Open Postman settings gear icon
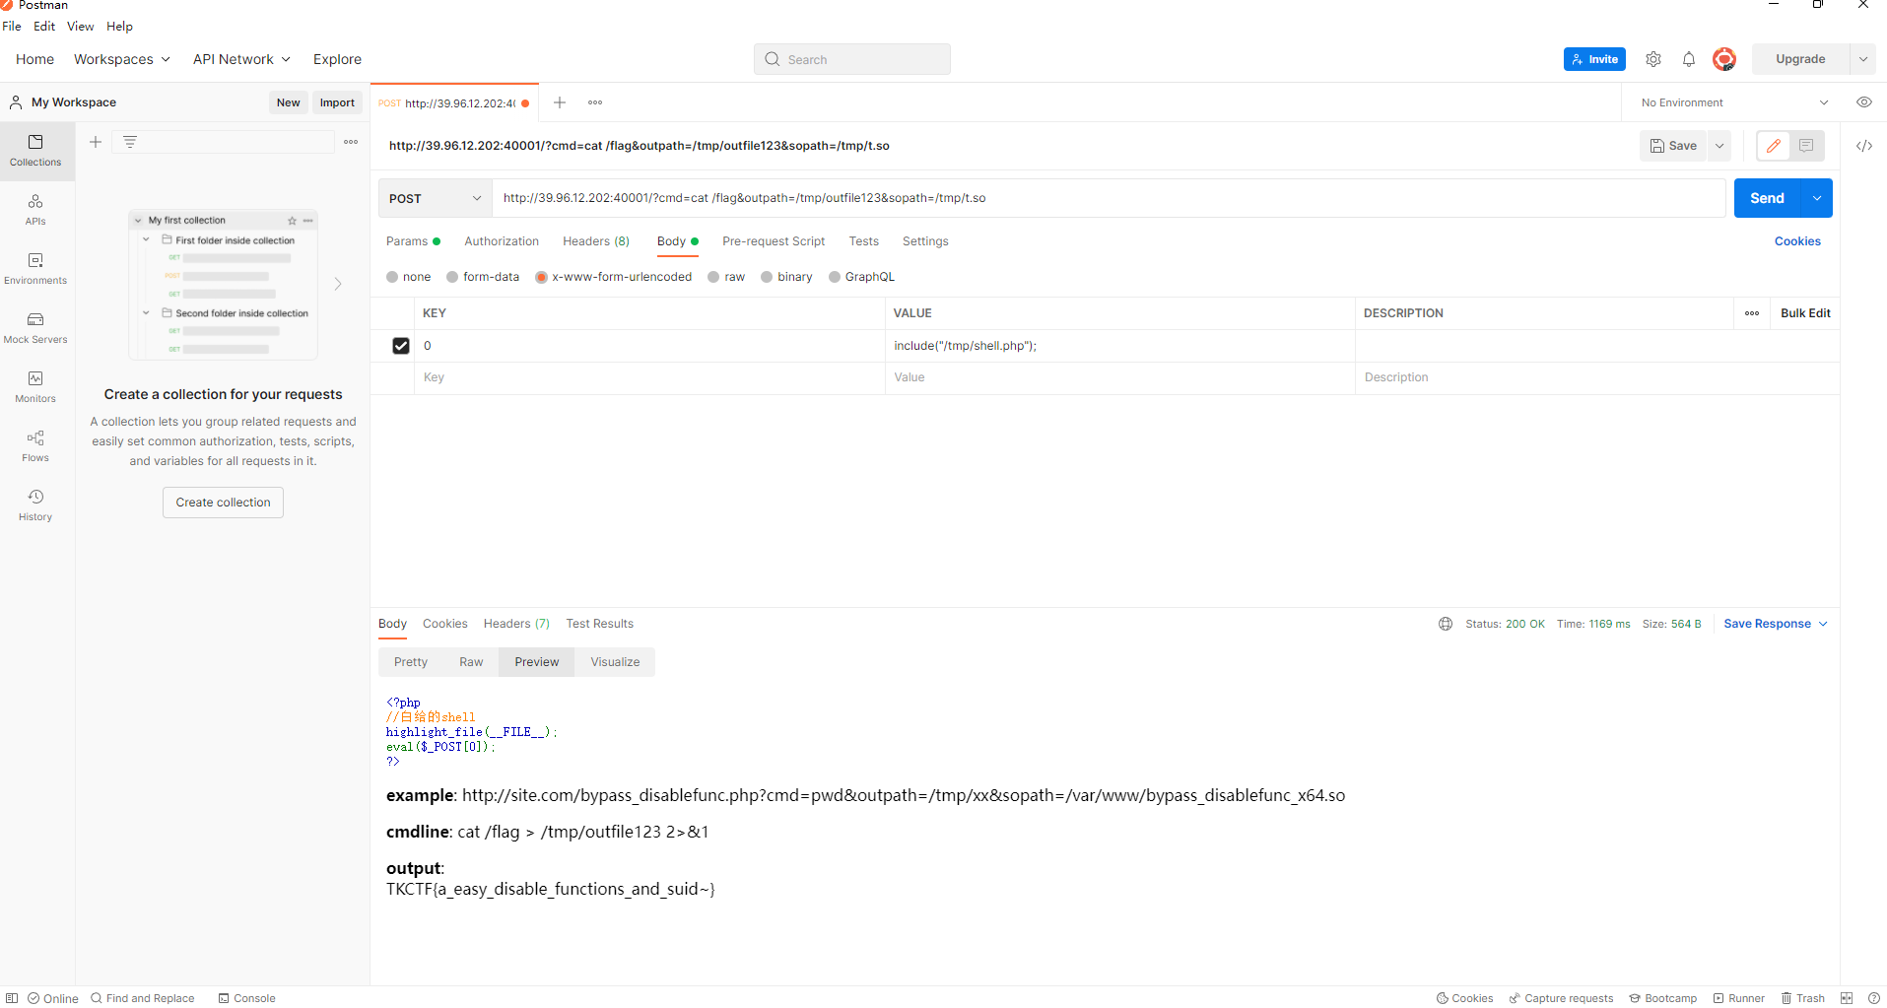1887x1008 pixels. coord(1653,59)
